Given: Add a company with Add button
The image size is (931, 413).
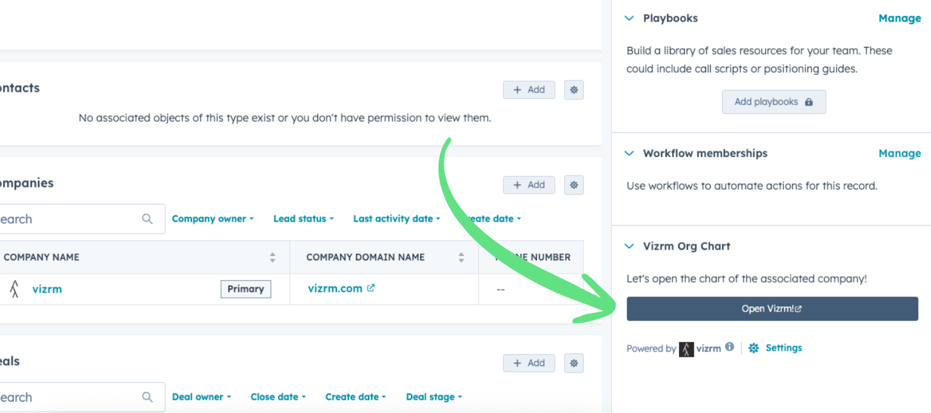Looking at the screenshot, I should (529, 185).
